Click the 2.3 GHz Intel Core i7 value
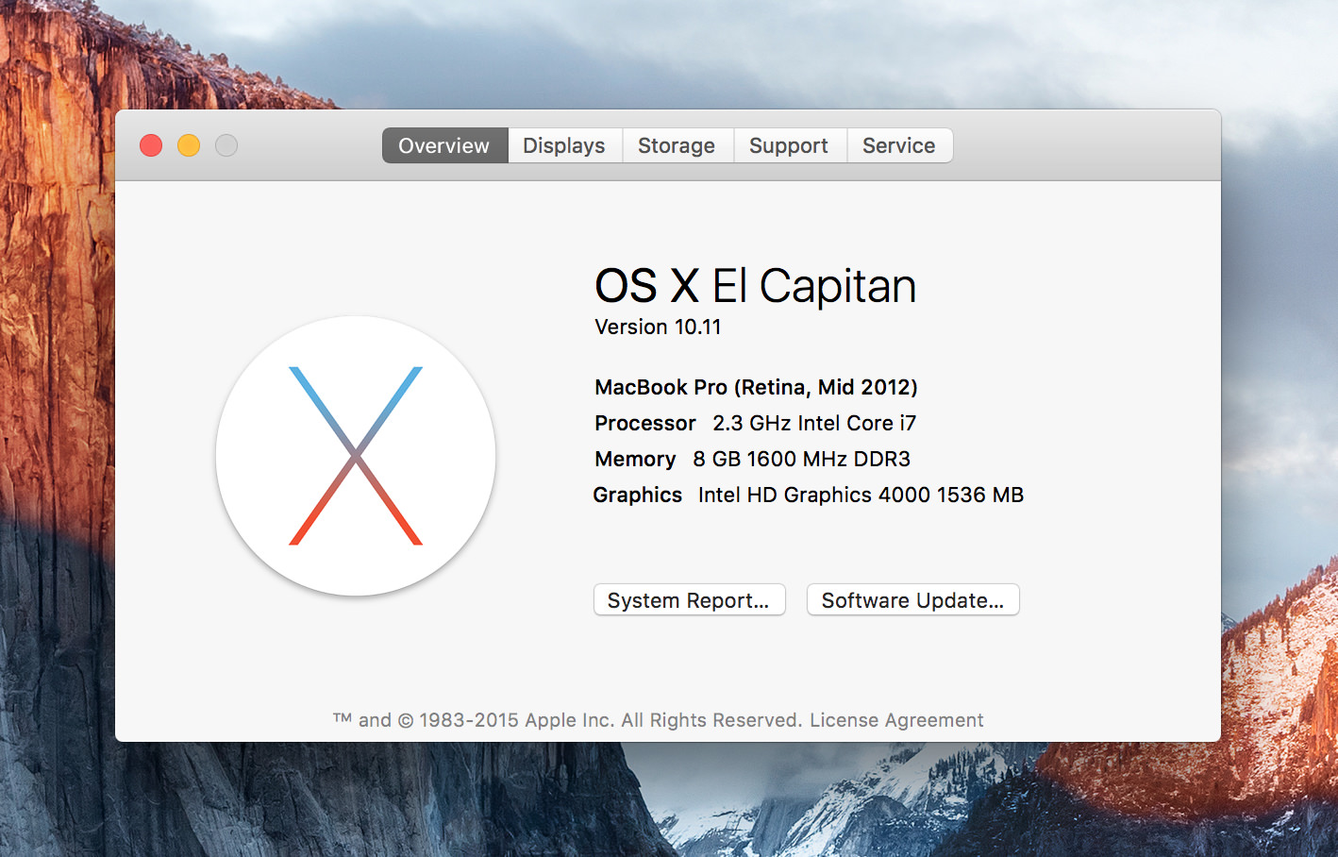The width and height of the screenshot is (1338, 857). pyautogui.click(x=814, y=423)
